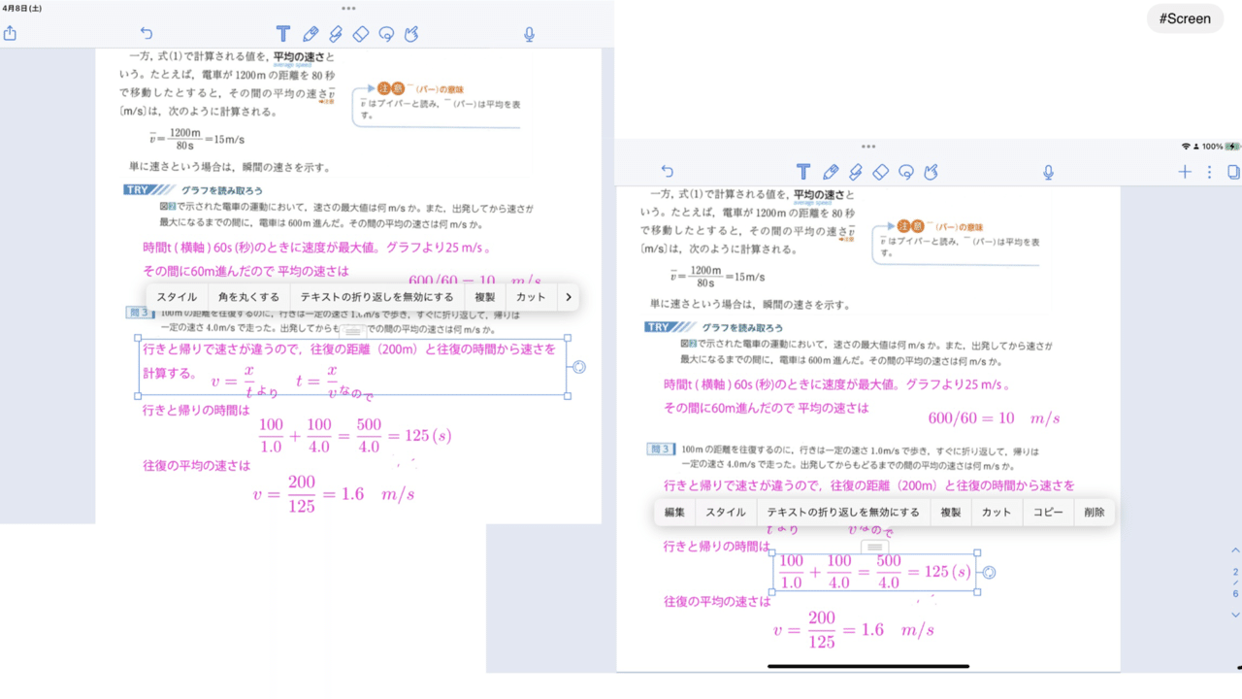
Task: Tap 問3 label in right screenshot
Action: 660,449
